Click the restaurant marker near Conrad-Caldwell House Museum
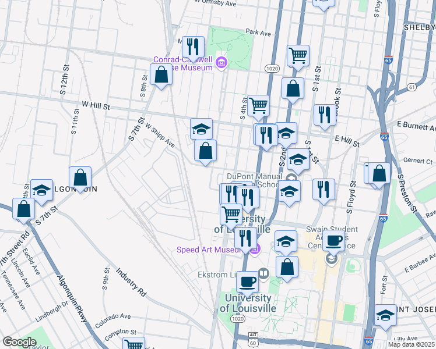 pos(193,47)
